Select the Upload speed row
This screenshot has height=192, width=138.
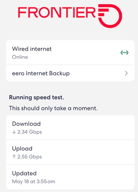70,152
